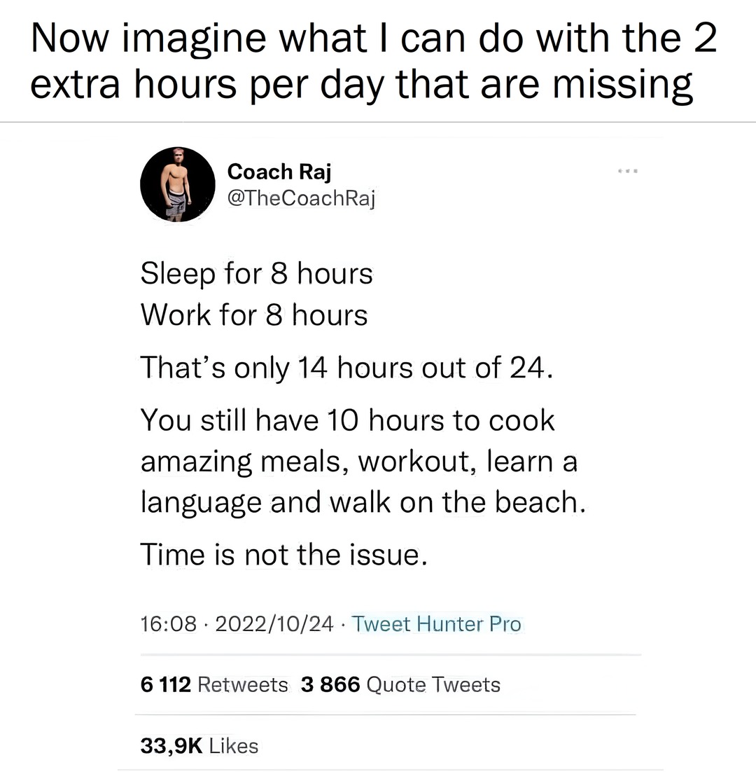Click Coach Raj's profile avatar picture
The width and height of the screenshot is (756, 781).
178,186
